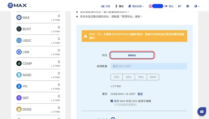Viewport: 209px width, 119px height.
Task: Click the BCNT label text
Action: 27,29
